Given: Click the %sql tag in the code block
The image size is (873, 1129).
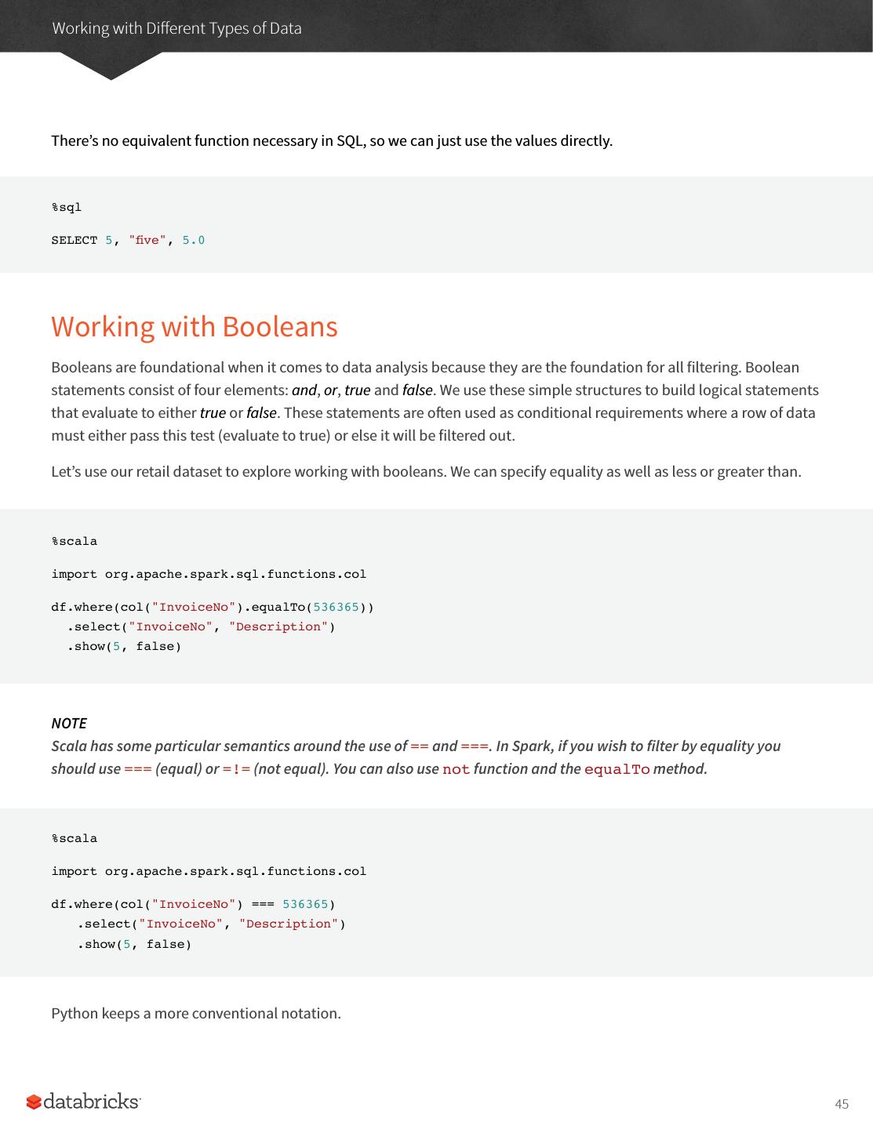Looking at the screenshot, I should [x=67, y=207].
